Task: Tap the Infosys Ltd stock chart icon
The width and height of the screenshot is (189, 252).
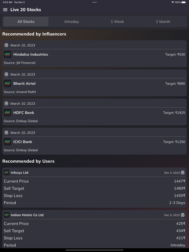Action: click(7, 173)
